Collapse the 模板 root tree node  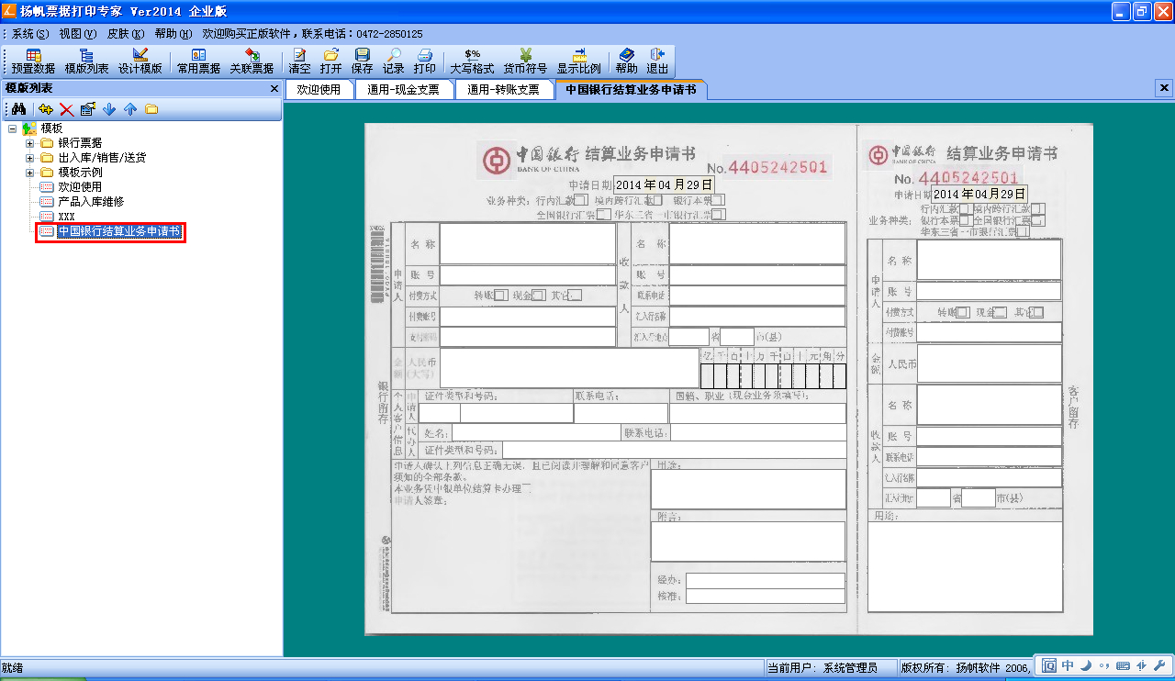pos(12,128)
